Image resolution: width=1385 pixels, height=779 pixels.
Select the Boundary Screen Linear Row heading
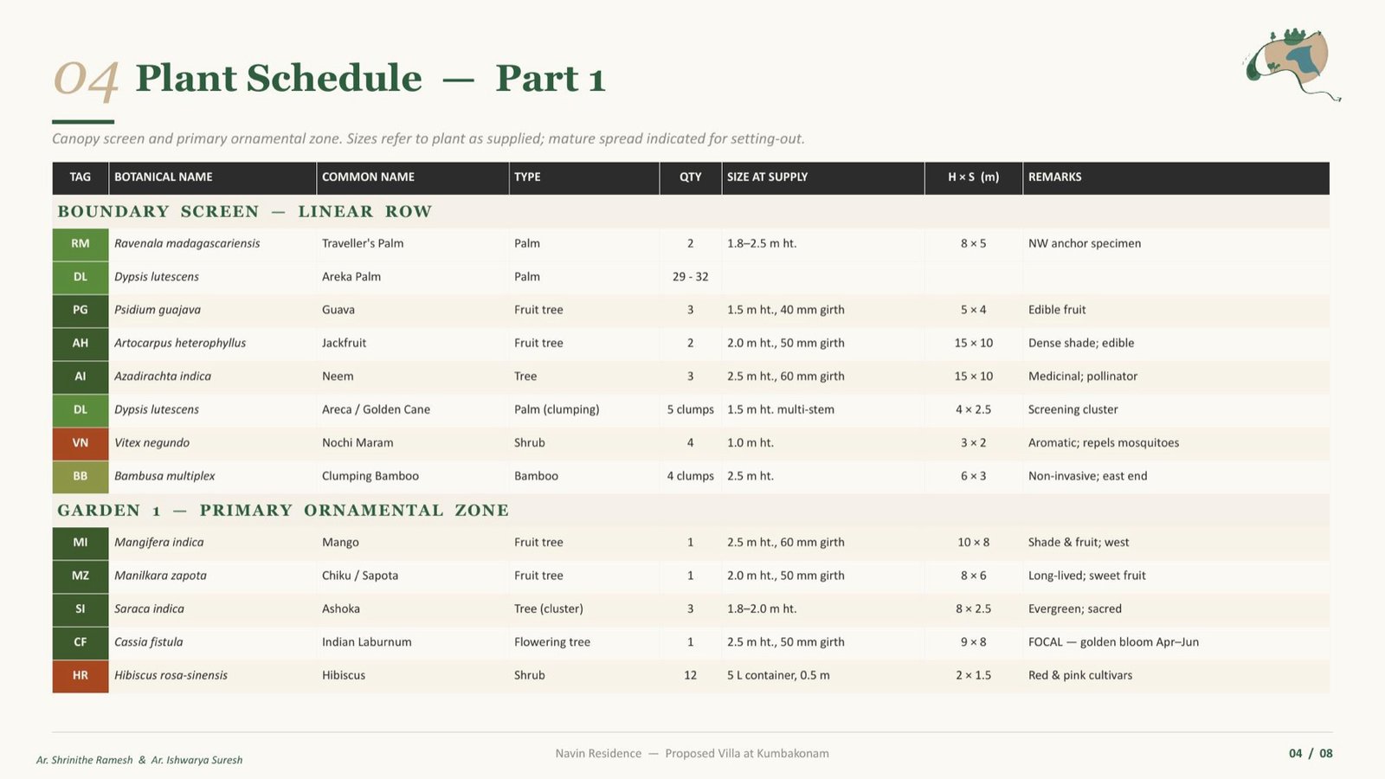click(x=244, y=211)
